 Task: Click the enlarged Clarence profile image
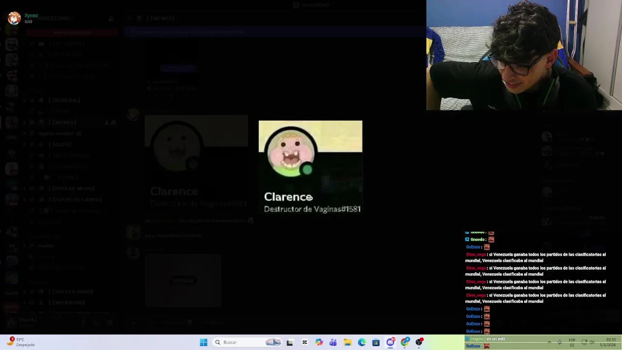(311, 167)
